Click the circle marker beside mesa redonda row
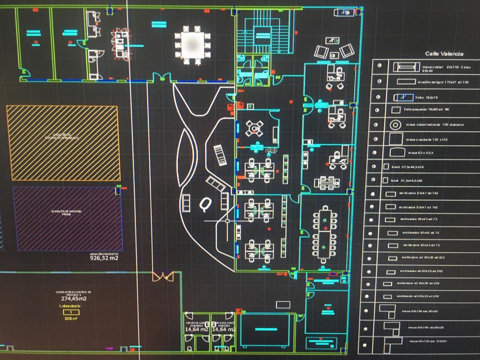Image resolution: width=480 pixels, height=360 pixels. 376,125
